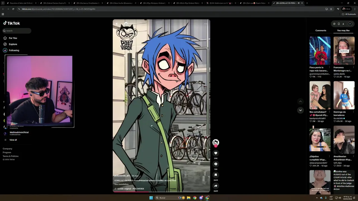Click the download icon in floating toolbar
Viewport: 358px width, 201px height.
point(343,24)
